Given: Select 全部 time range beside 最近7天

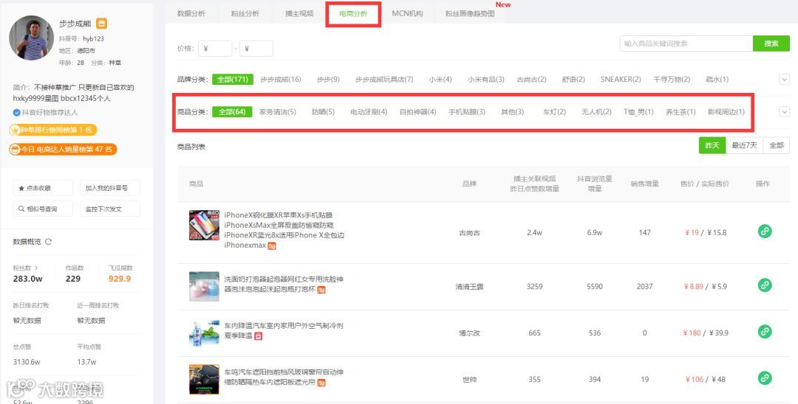Looking at the screenshot, I should [777, 145].
